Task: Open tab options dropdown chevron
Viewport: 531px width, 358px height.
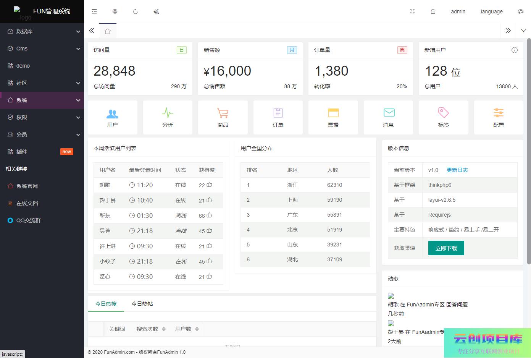Action: (523, 31)
